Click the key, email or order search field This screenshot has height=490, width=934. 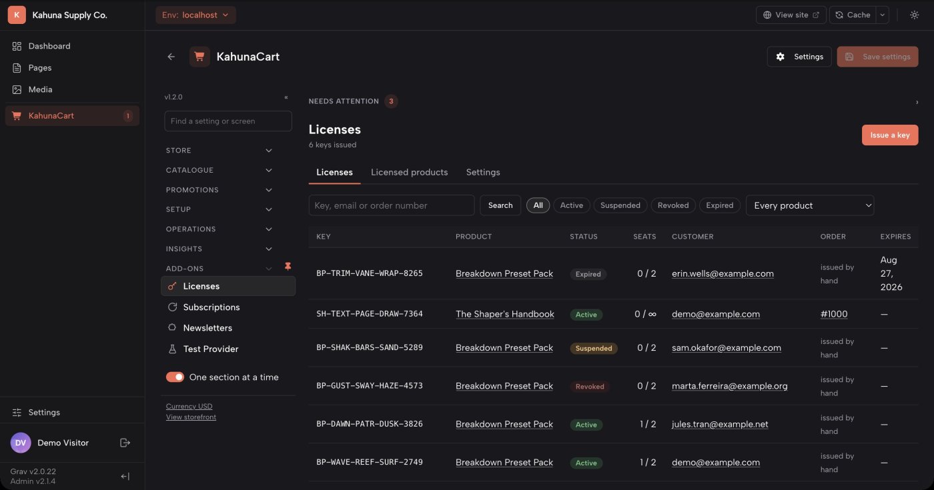pos(392,205)
